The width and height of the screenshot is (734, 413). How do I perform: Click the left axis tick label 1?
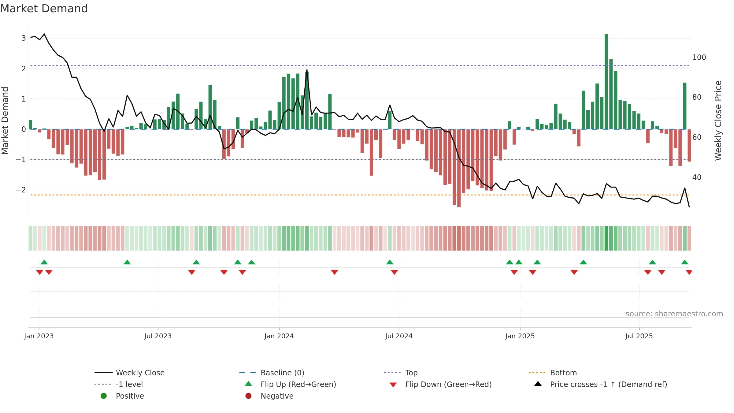24,99
